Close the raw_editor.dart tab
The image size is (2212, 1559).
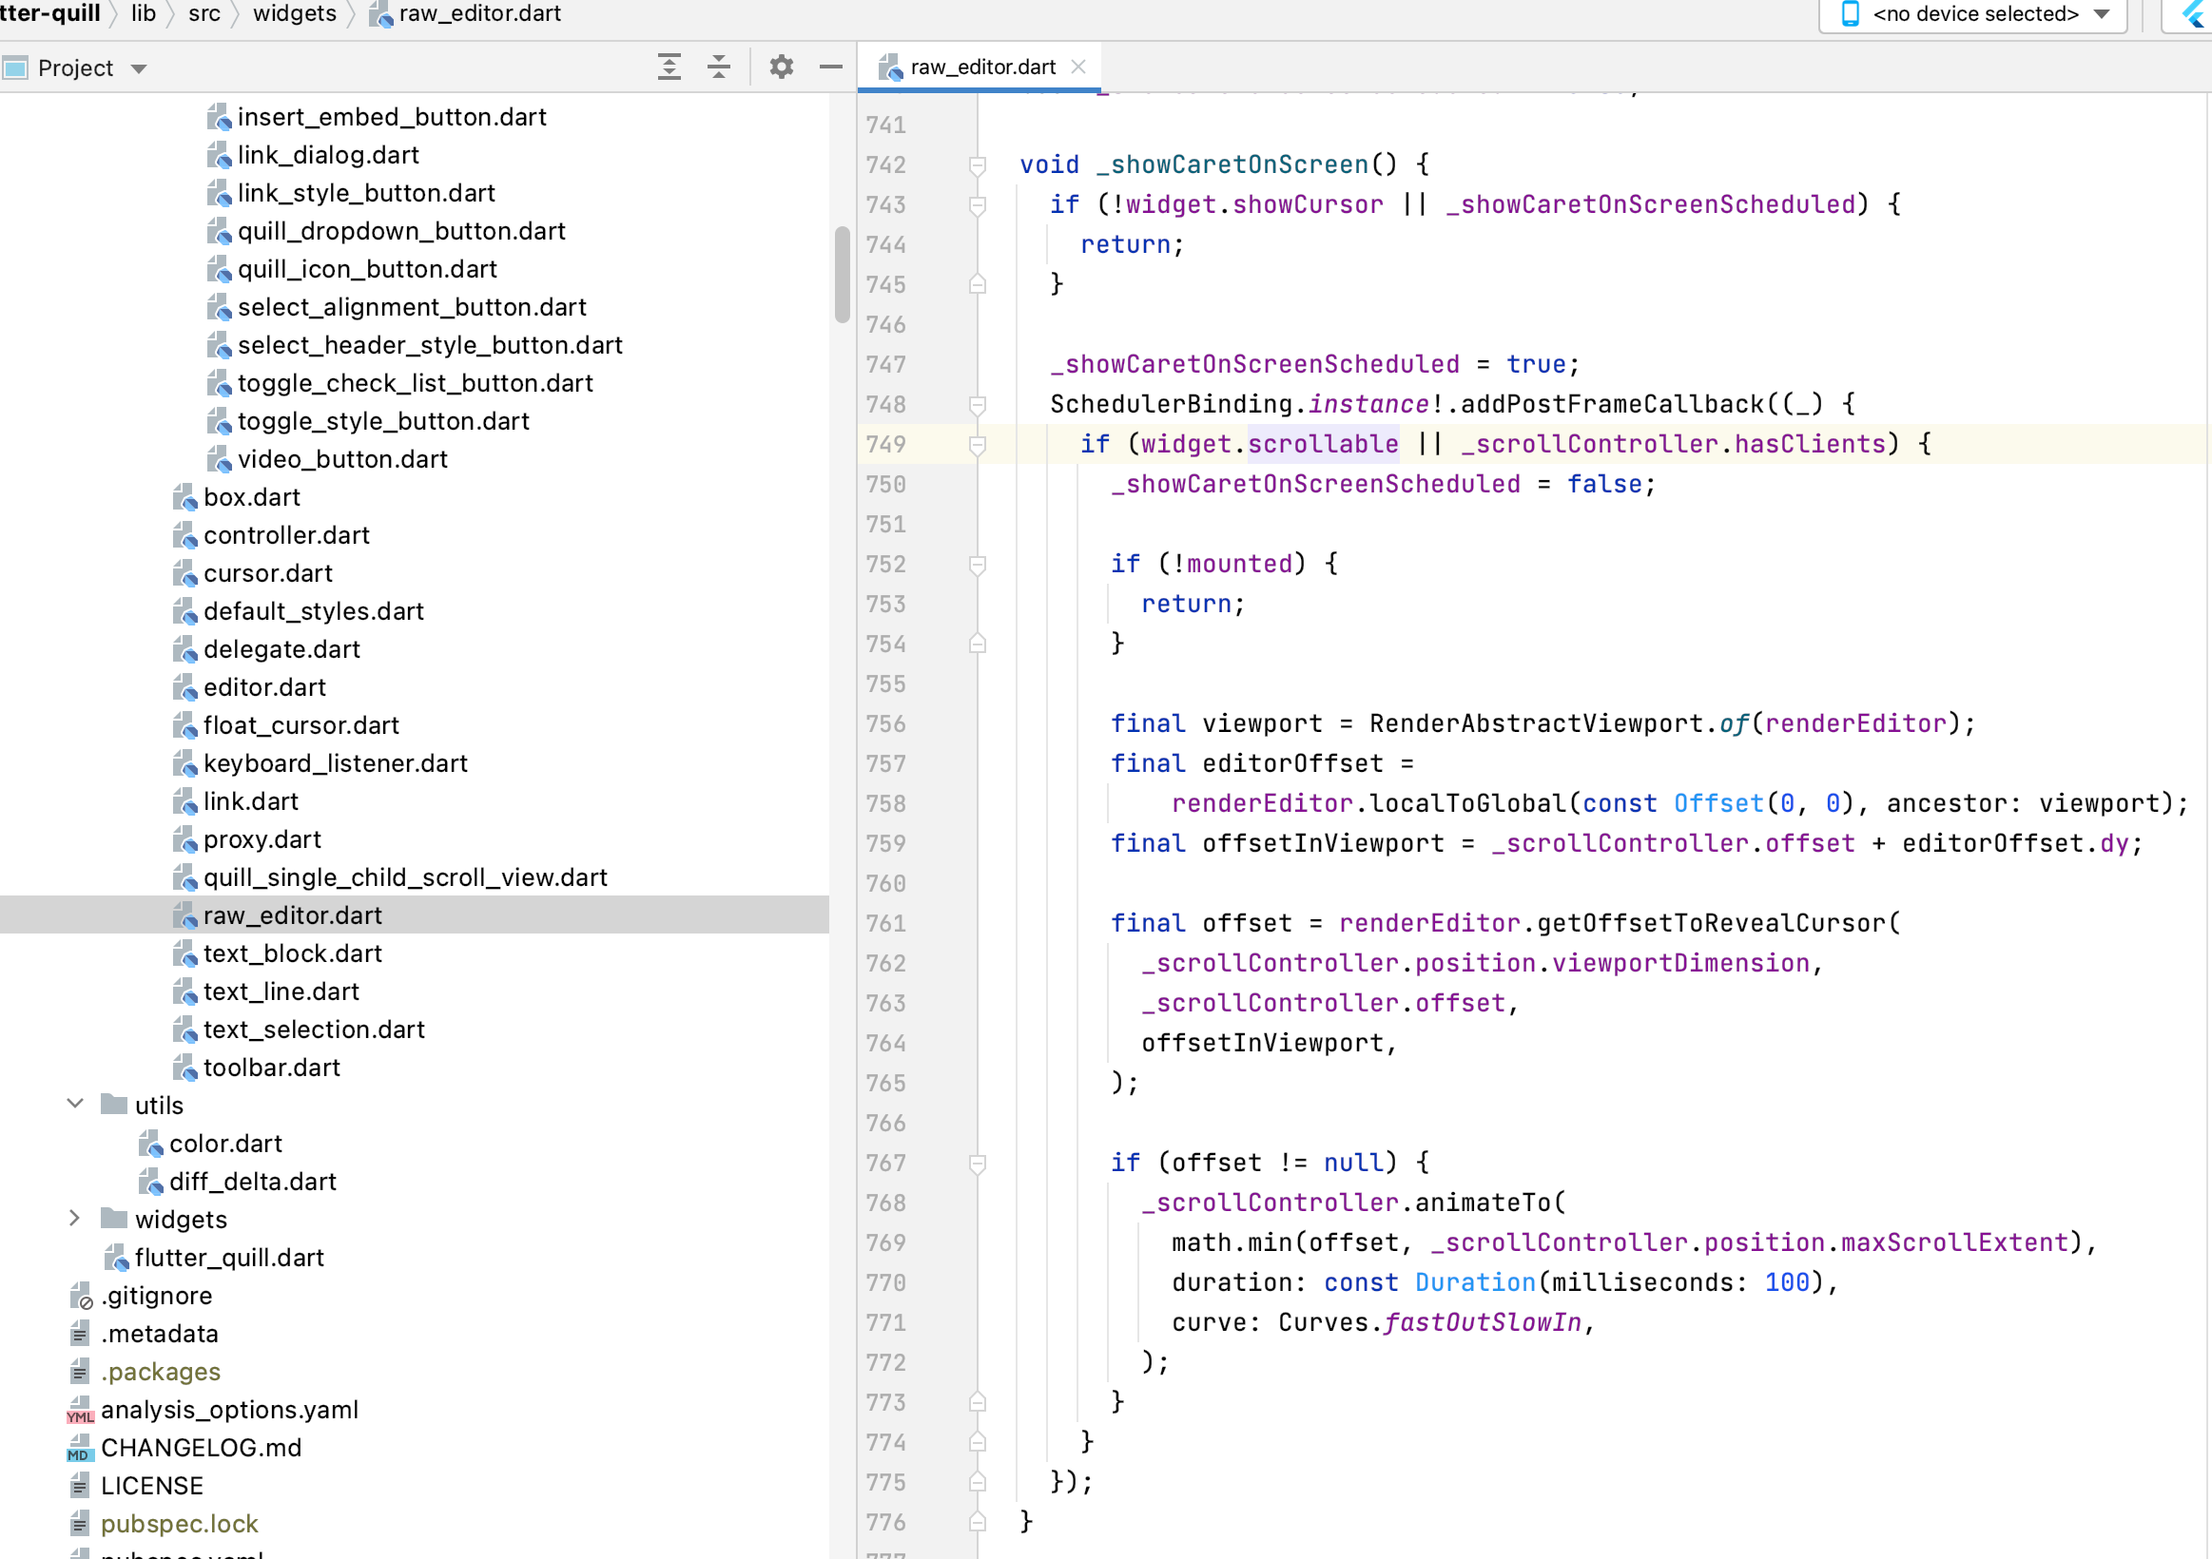1079,67
